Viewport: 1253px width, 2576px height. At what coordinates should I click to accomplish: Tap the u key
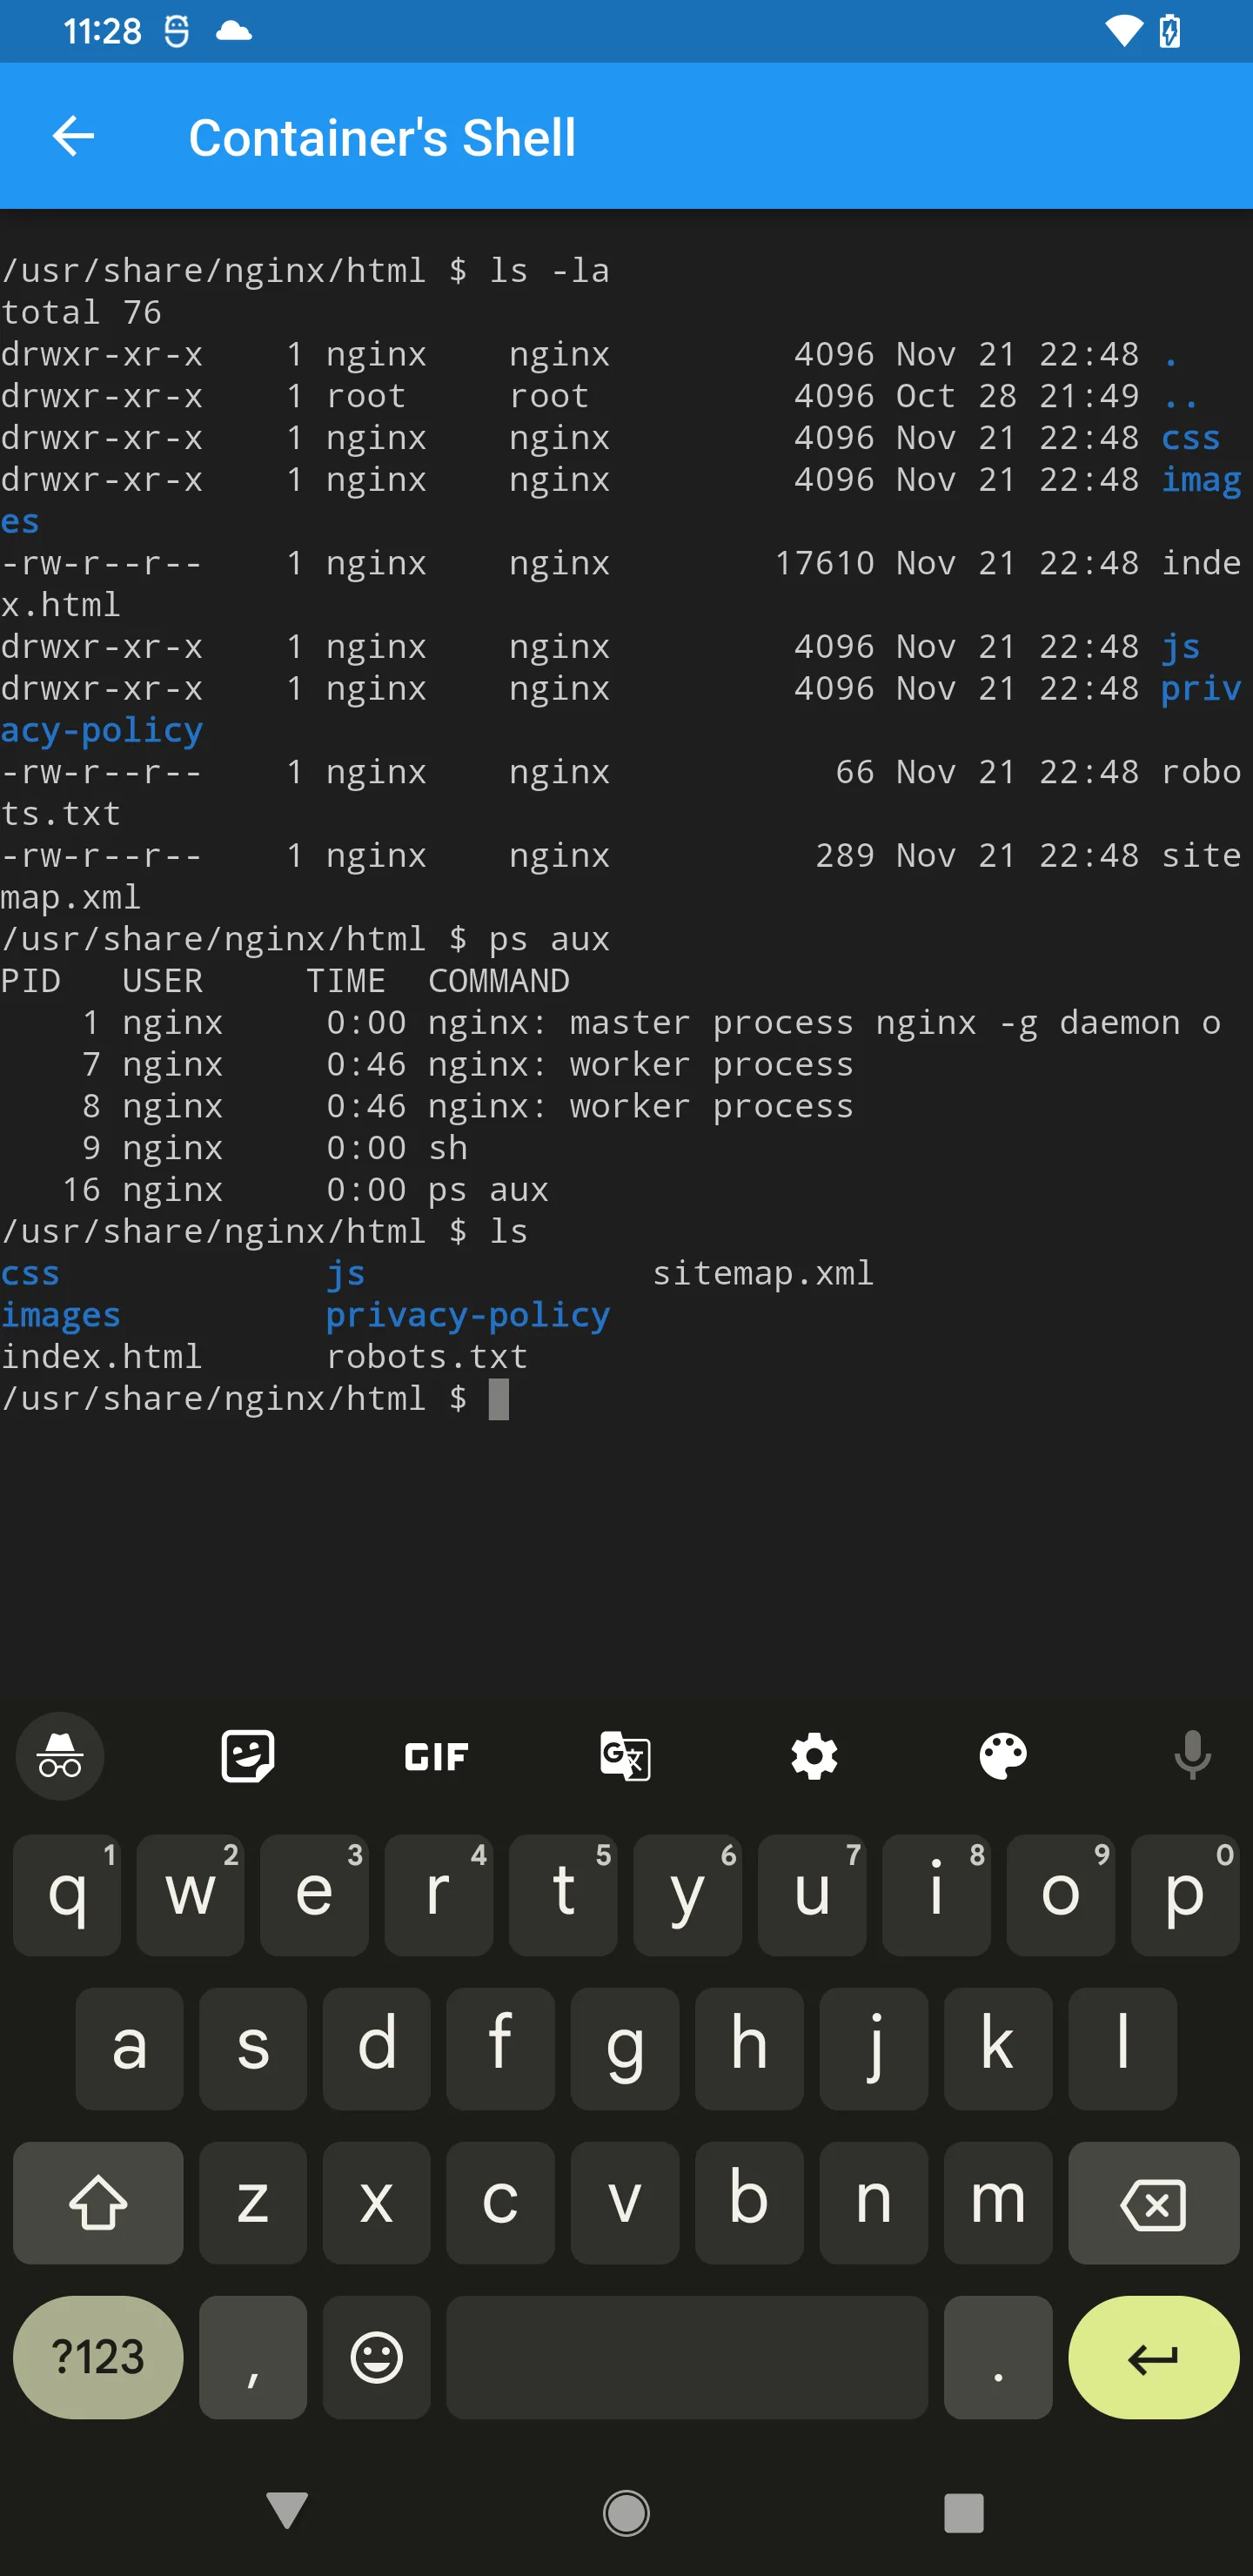[812, 1895]
